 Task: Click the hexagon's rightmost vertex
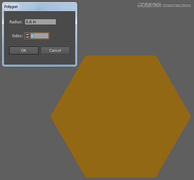coord(190,116)
